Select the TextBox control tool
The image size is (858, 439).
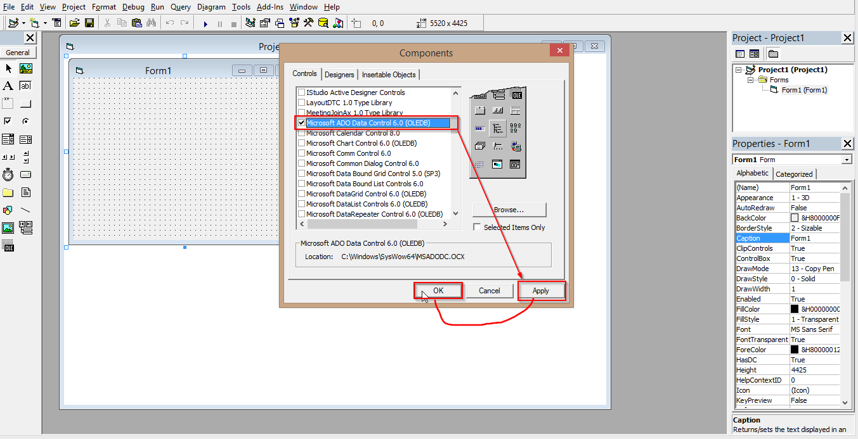point(25,86)
